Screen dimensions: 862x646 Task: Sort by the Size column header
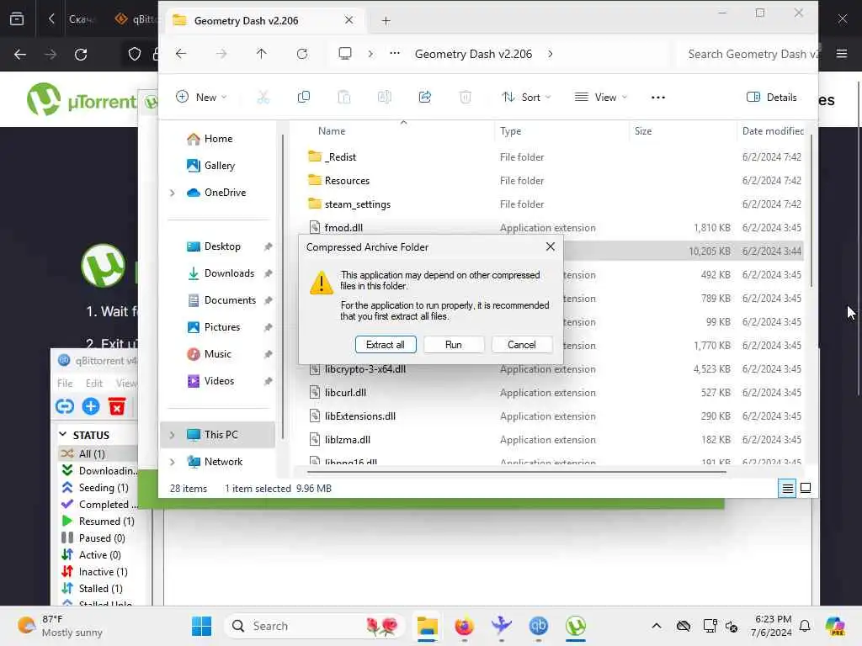point(643,131)
